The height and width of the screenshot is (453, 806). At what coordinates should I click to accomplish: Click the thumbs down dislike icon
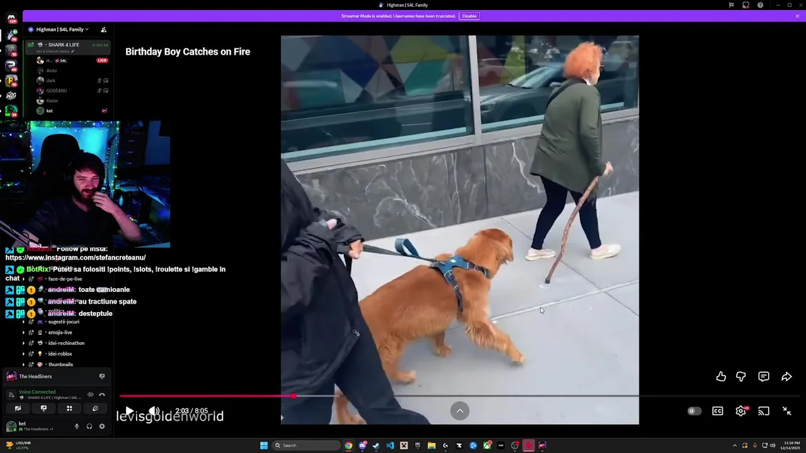741,376
